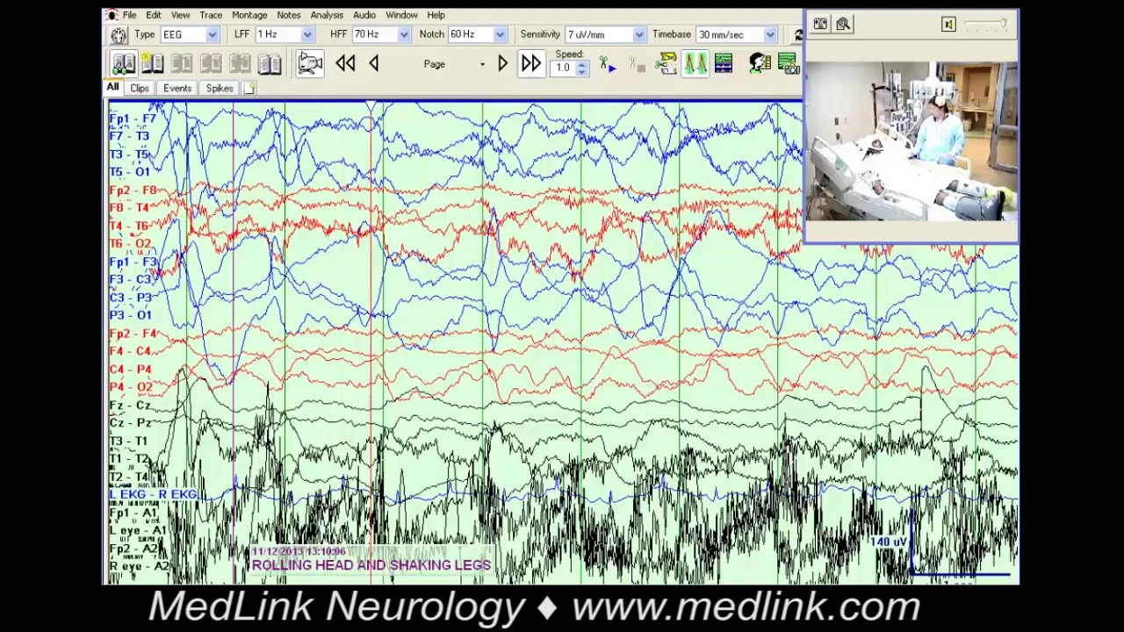Click the scissors with blue play arrow
1124x632 pixels.
tap(608, 64)
